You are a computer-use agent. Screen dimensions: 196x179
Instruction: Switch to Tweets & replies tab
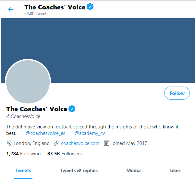pyautogui.click(x=79, y=171)
